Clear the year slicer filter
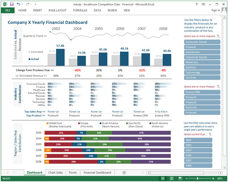The height and width of the screenshot is (182, 228). pyautogui.click(x=210, y=134)
